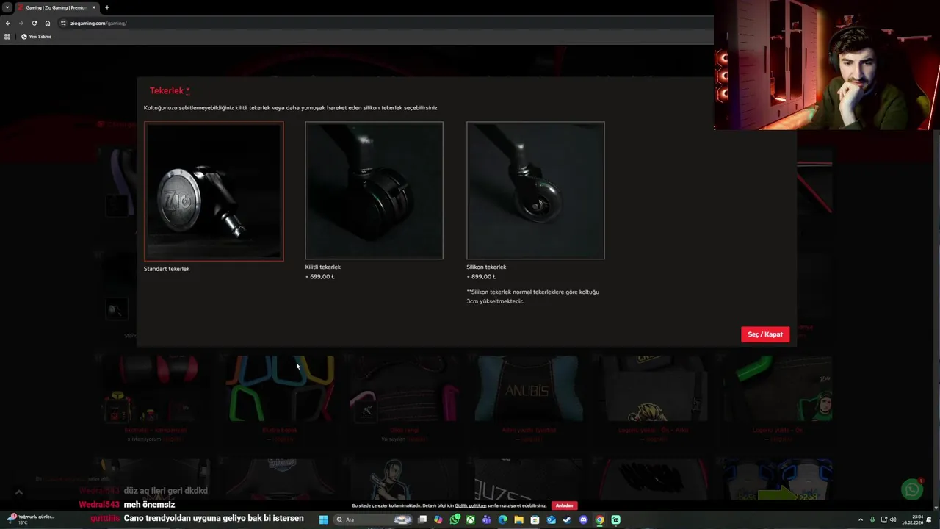
Task: Click the + 899,00 ₺ price
Action: point(482,276)
